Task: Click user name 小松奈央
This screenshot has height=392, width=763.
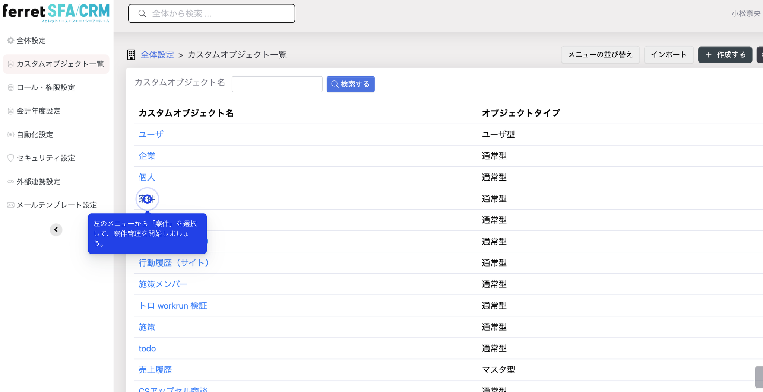Action: 746,13
